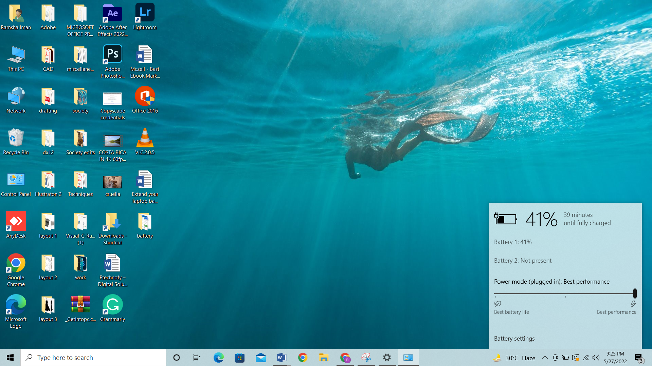Click the Windows Start button
This screenshot has height=366, width=652.
(10, 358)
